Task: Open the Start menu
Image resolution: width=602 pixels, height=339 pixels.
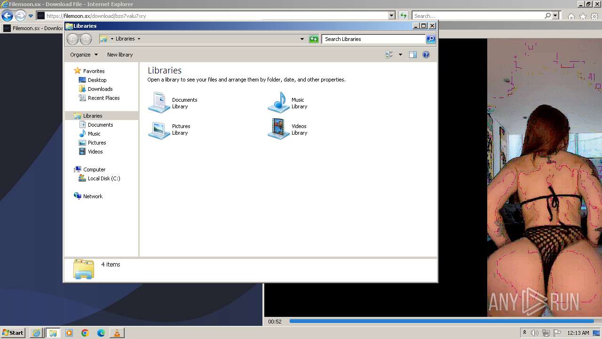Action: 13,332
